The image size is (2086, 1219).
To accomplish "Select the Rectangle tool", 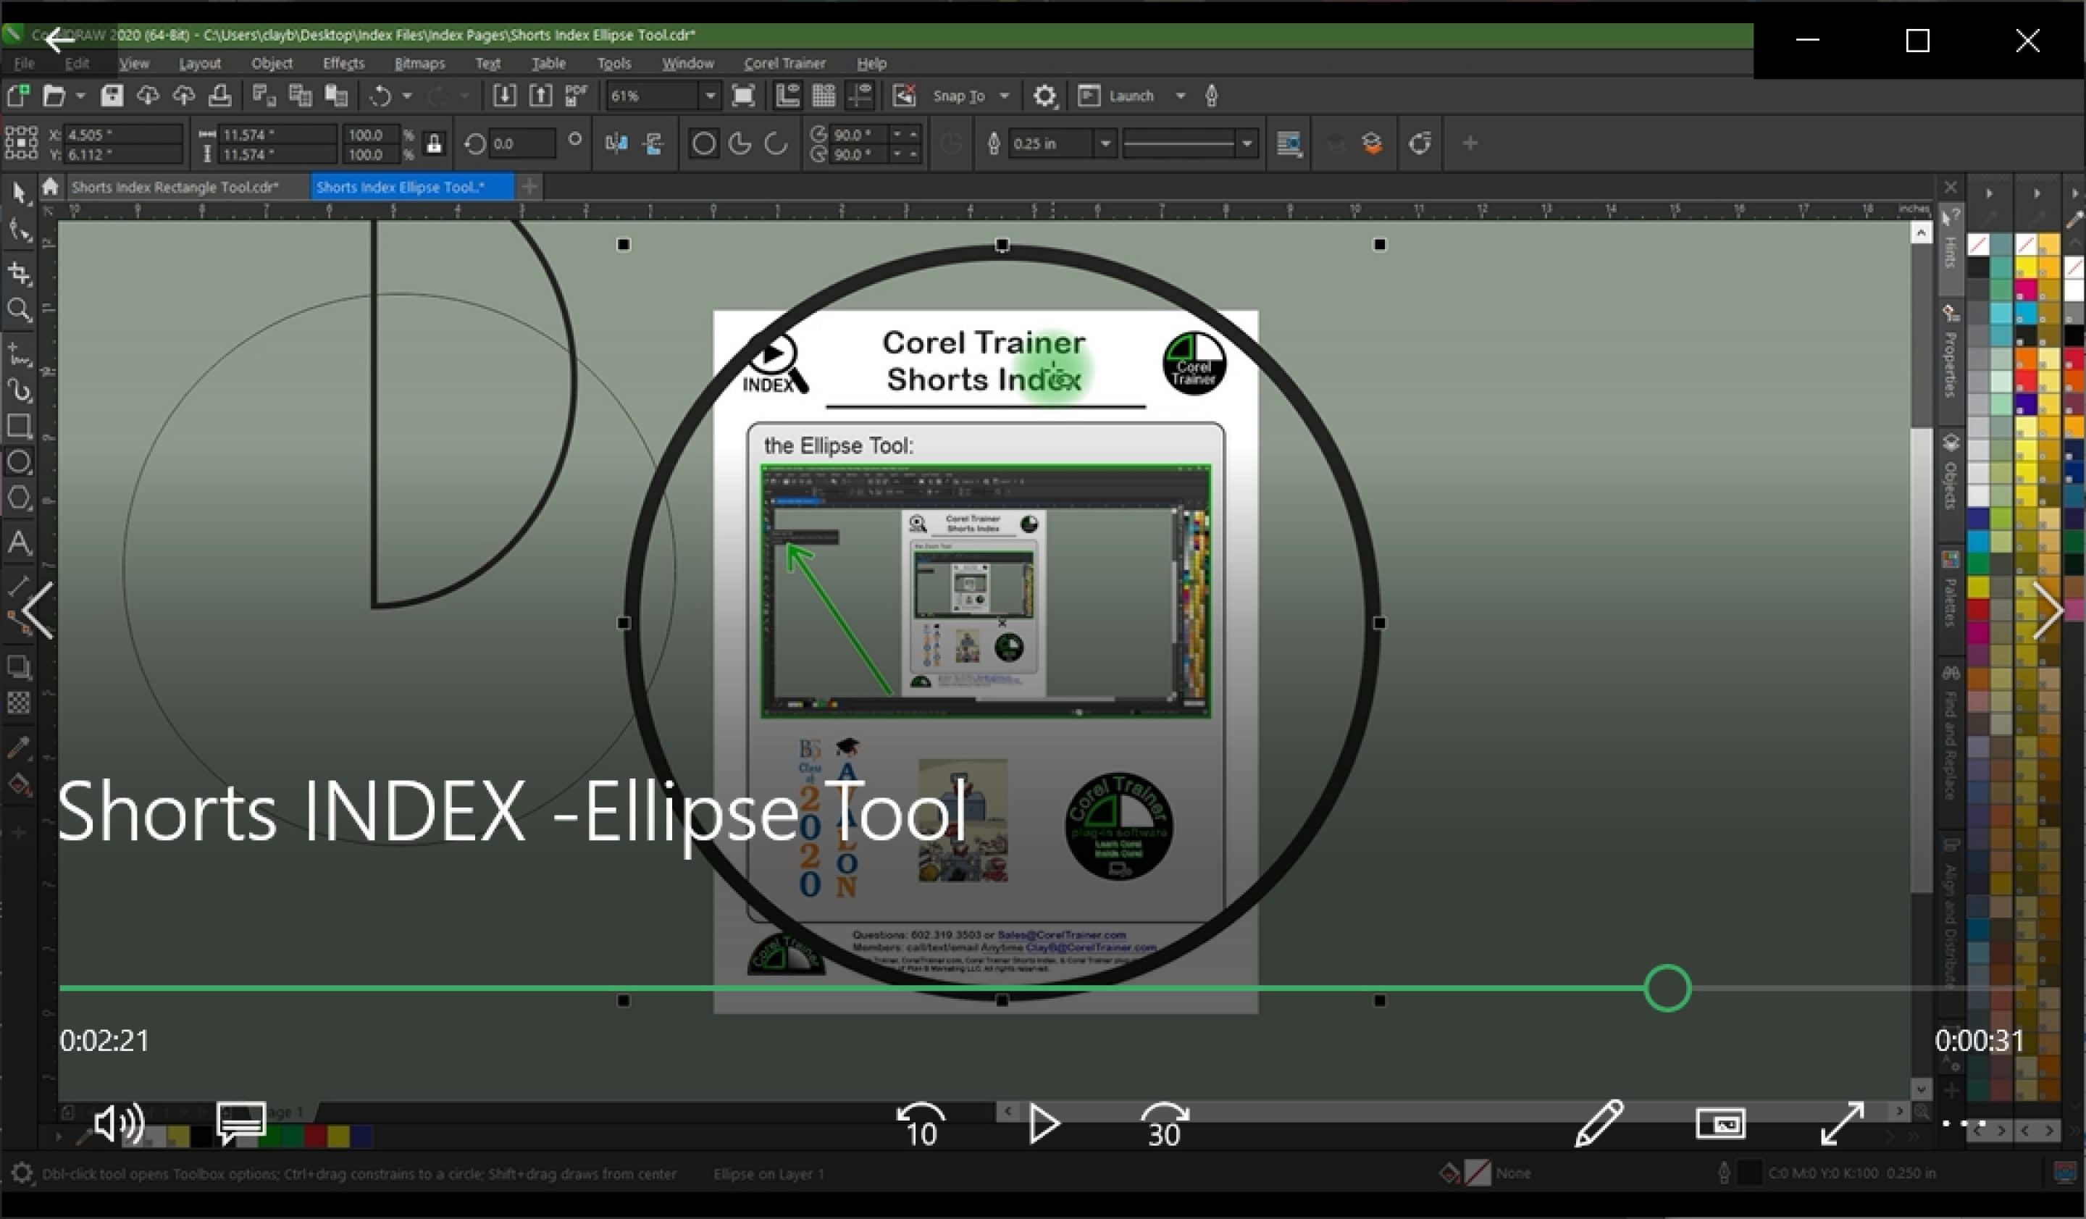I will coord(19,426).
